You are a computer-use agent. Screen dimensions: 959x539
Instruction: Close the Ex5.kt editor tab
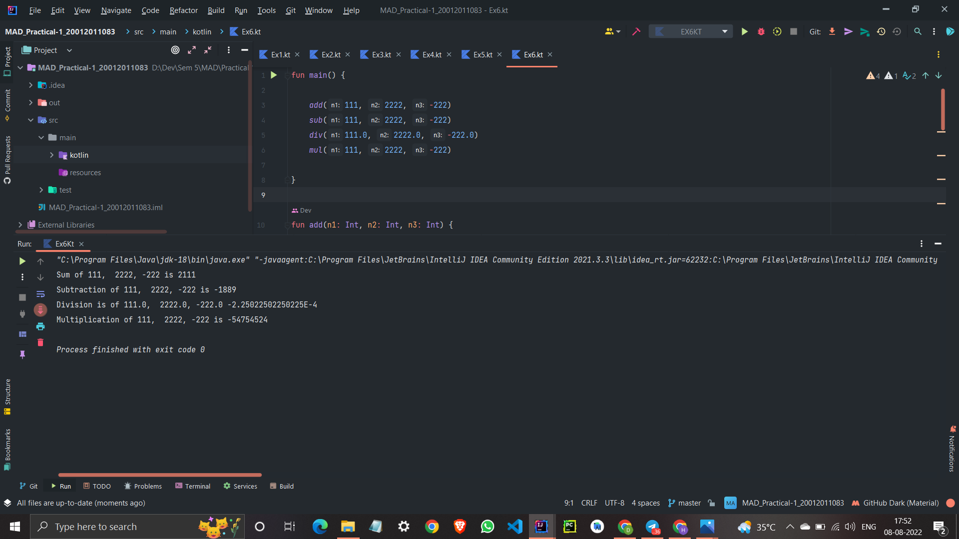[499, 54]
